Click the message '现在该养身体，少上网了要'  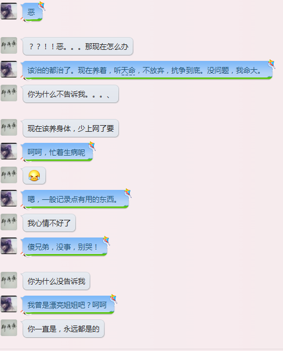pos(71,128)
